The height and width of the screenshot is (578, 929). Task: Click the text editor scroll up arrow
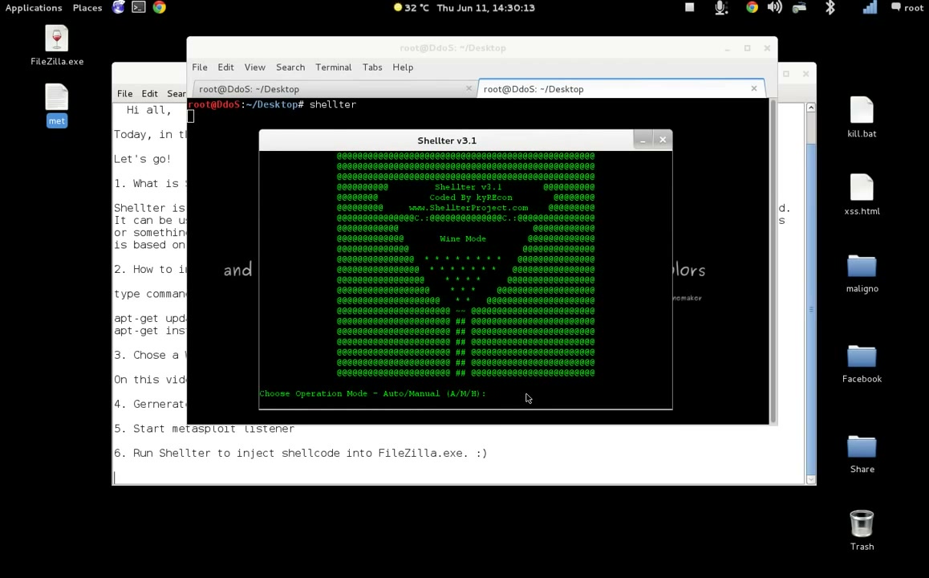pyautogui.click(x=811, y=108)
